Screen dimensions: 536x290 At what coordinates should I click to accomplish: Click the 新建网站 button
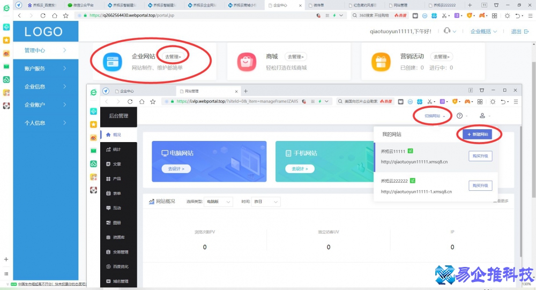coord(478,135)
